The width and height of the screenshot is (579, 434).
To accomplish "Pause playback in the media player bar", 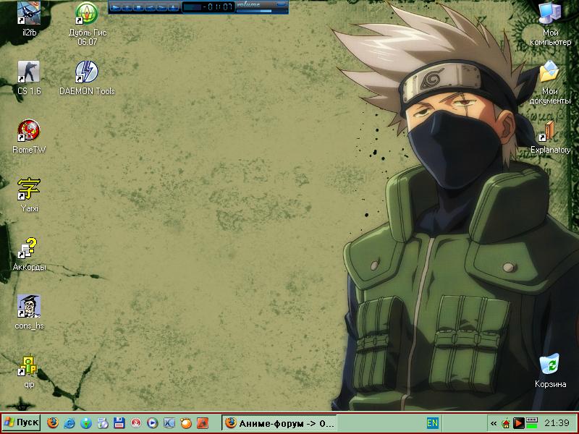I will [x=127, y=7].
